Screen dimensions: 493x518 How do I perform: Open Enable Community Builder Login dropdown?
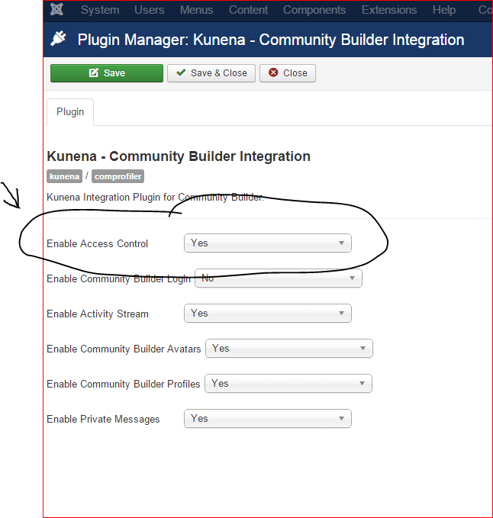[279, 278]
